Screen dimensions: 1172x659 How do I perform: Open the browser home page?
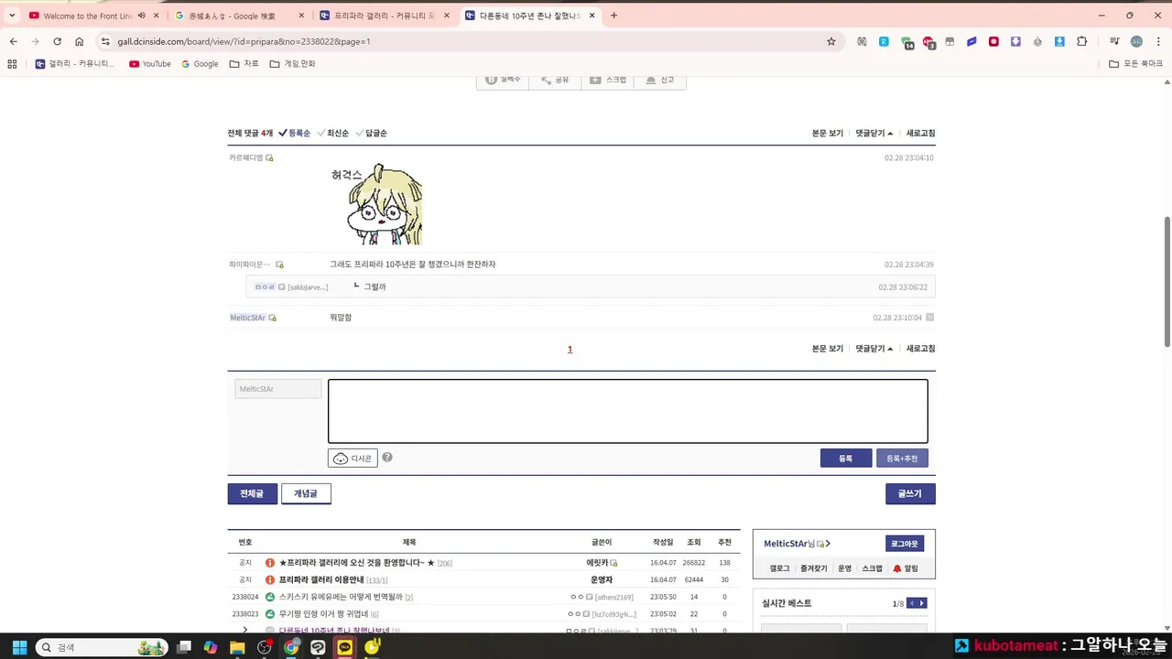point(80,41)
